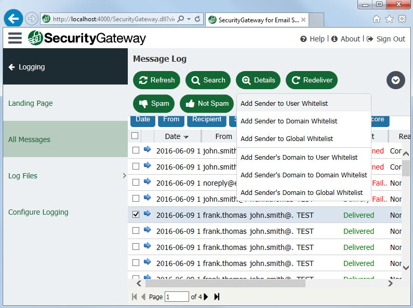Check second john.smith message row checkbox
The height and width of the screenshot is (308, 413).
click(136, 166)
